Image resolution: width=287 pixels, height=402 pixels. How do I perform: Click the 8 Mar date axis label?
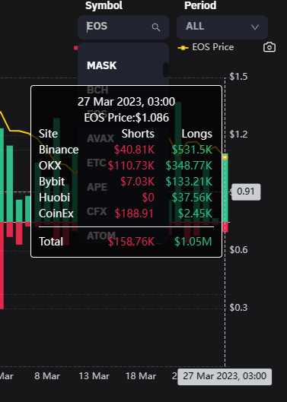[x=47, y=376]
